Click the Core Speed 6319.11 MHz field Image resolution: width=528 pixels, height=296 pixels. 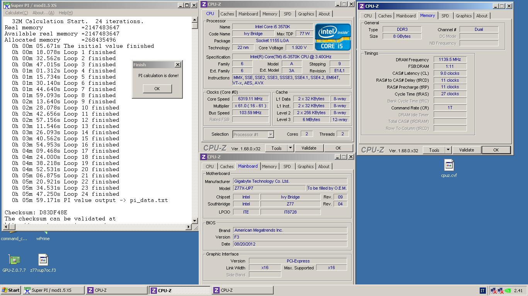pos(250,99)
